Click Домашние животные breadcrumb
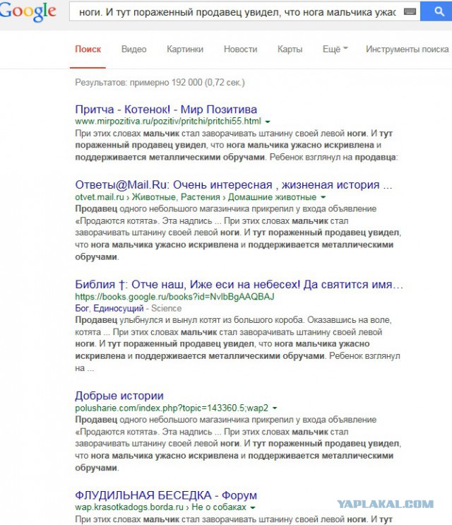Viewport: 452px width, 525px height. 272,197
